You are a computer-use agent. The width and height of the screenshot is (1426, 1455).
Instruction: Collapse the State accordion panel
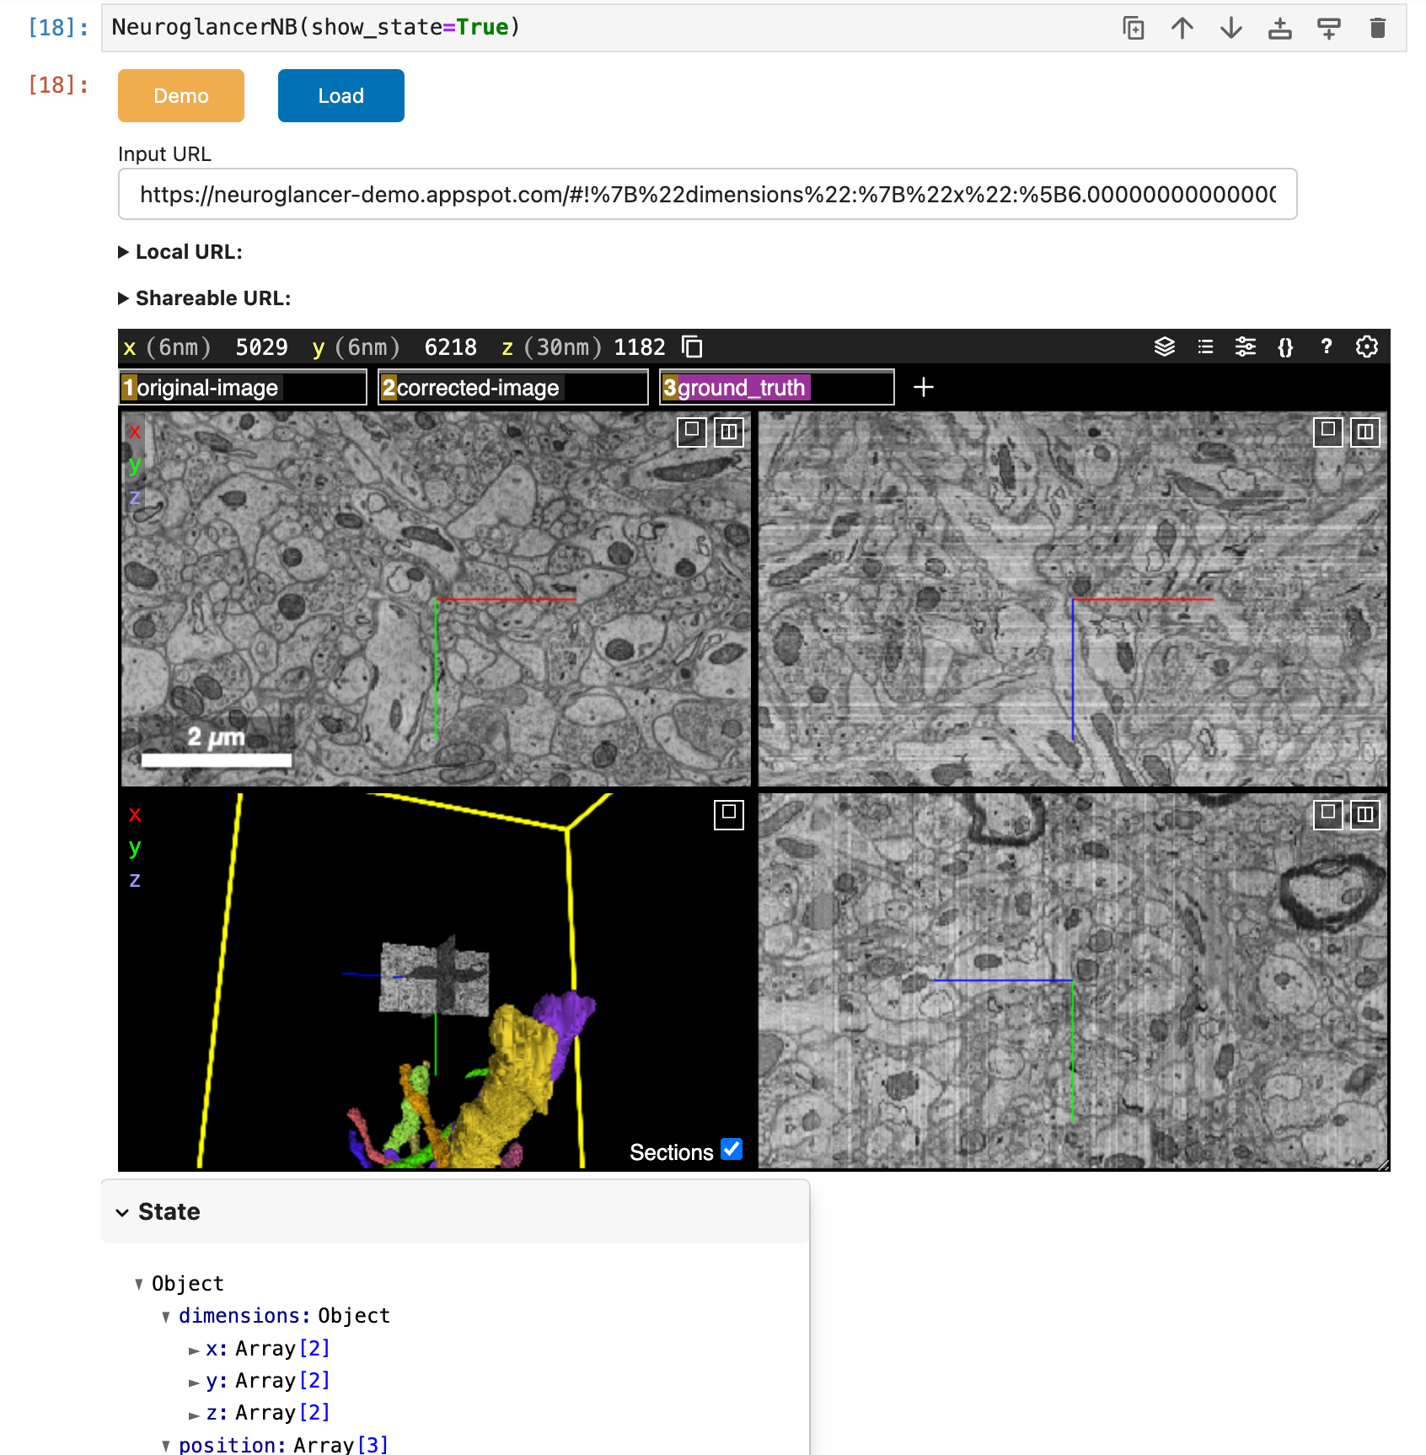455,1211
